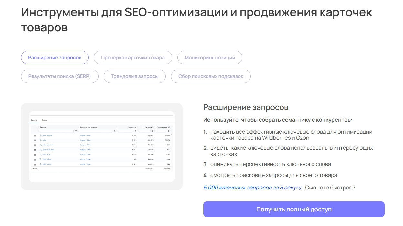The height and width of the screenshot is (226, 403).
Task: Click the Запросы filter input field in table
Action: click(x=57, y=131)
